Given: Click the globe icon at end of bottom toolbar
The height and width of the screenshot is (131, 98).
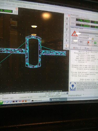Looking at the screenshot, I should [67, 93].
